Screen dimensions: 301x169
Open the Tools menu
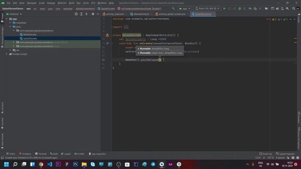click(86, 3)
